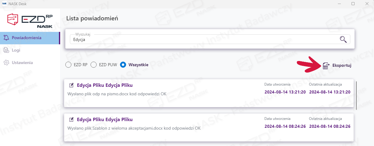Screen dimensions: 374x146
Task: Click the Ustawienia gear icon
Action: click(x=6, y=63)
